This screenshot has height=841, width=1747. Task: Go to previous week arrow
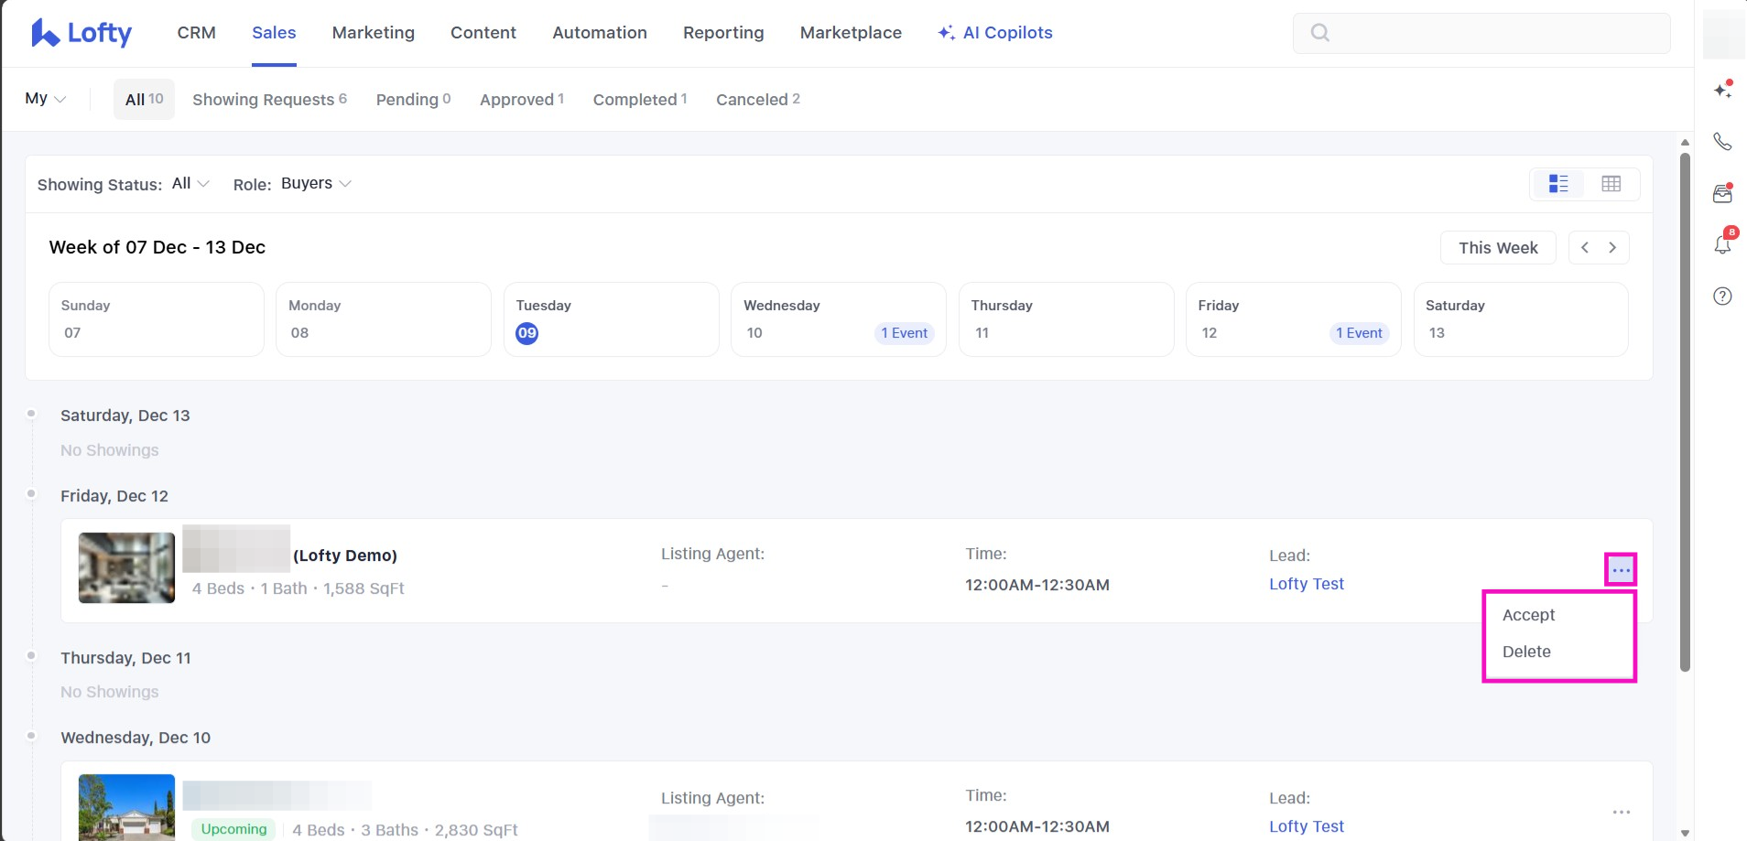pos(1585,248)
